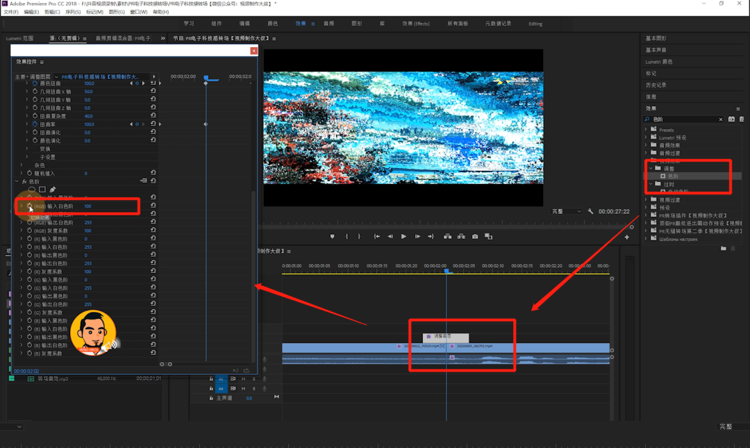Open the 基本图形 panel

656,38
